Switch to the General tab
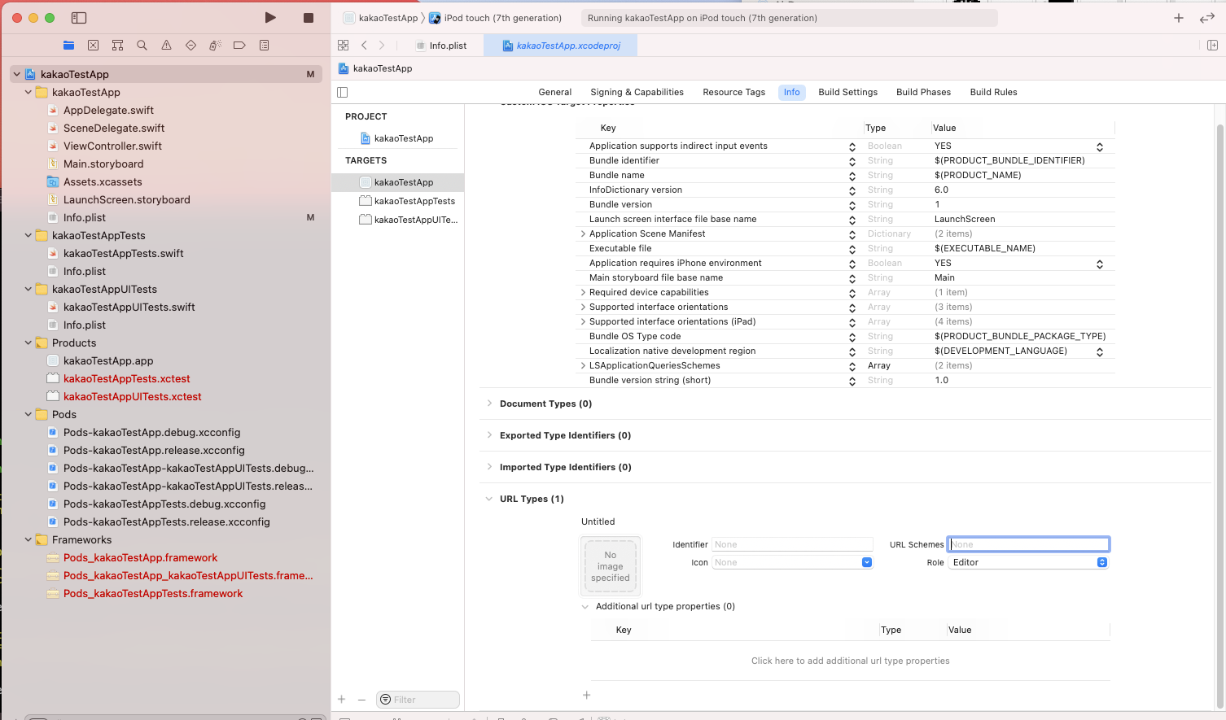The height and width of the screenshot is (720, 1226). point(555,92)
